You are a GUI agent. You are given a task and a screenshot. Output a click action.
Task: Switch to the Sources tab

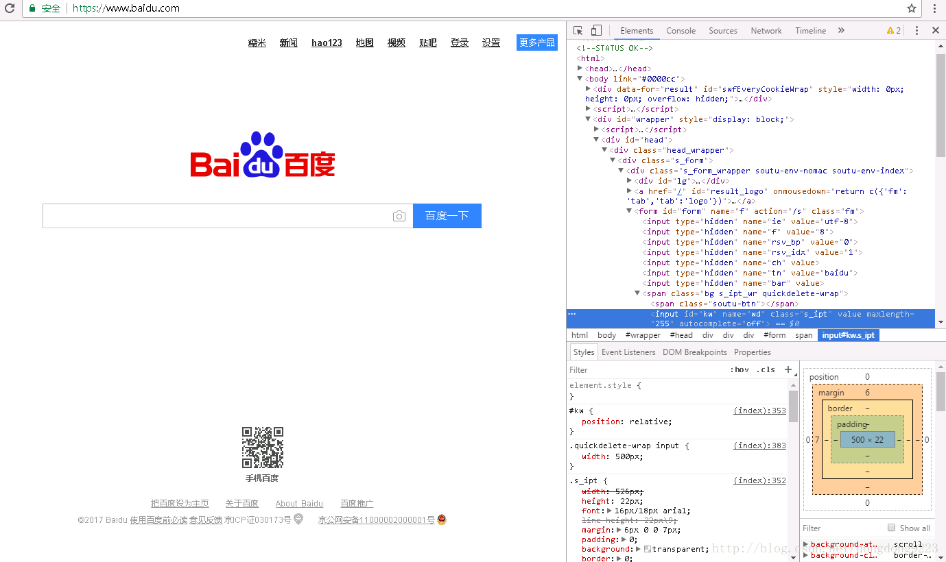click(x=723, y=31)
